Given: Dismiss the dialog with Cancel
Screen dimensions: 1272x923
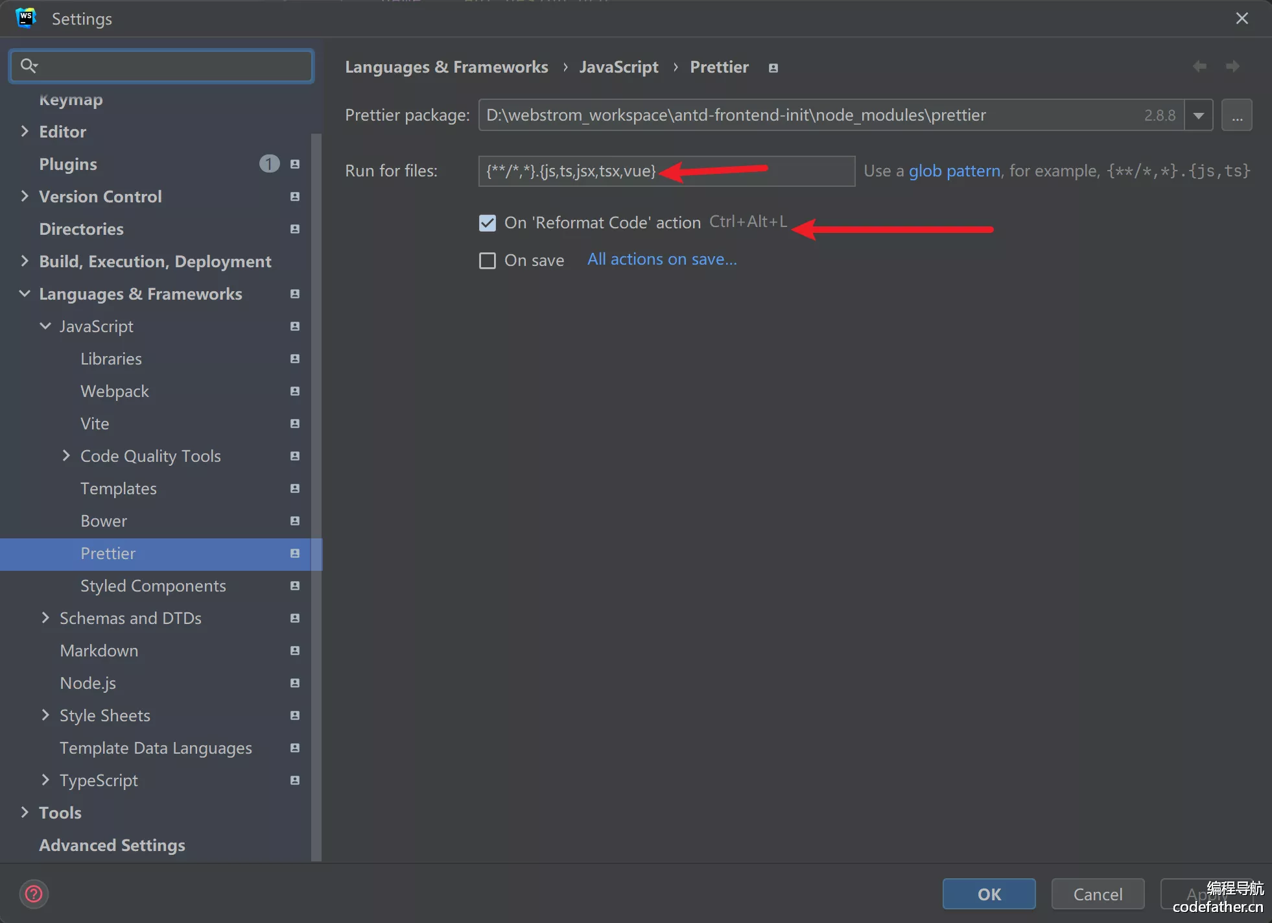Looking at the screenshot, I should (x=1098, y=894).
